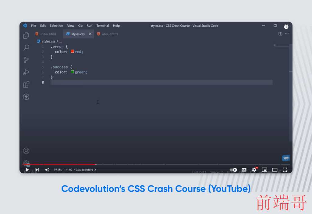312x214 pixels.
Task: Open the Accounts icon in sidebar
Action: 26,151
